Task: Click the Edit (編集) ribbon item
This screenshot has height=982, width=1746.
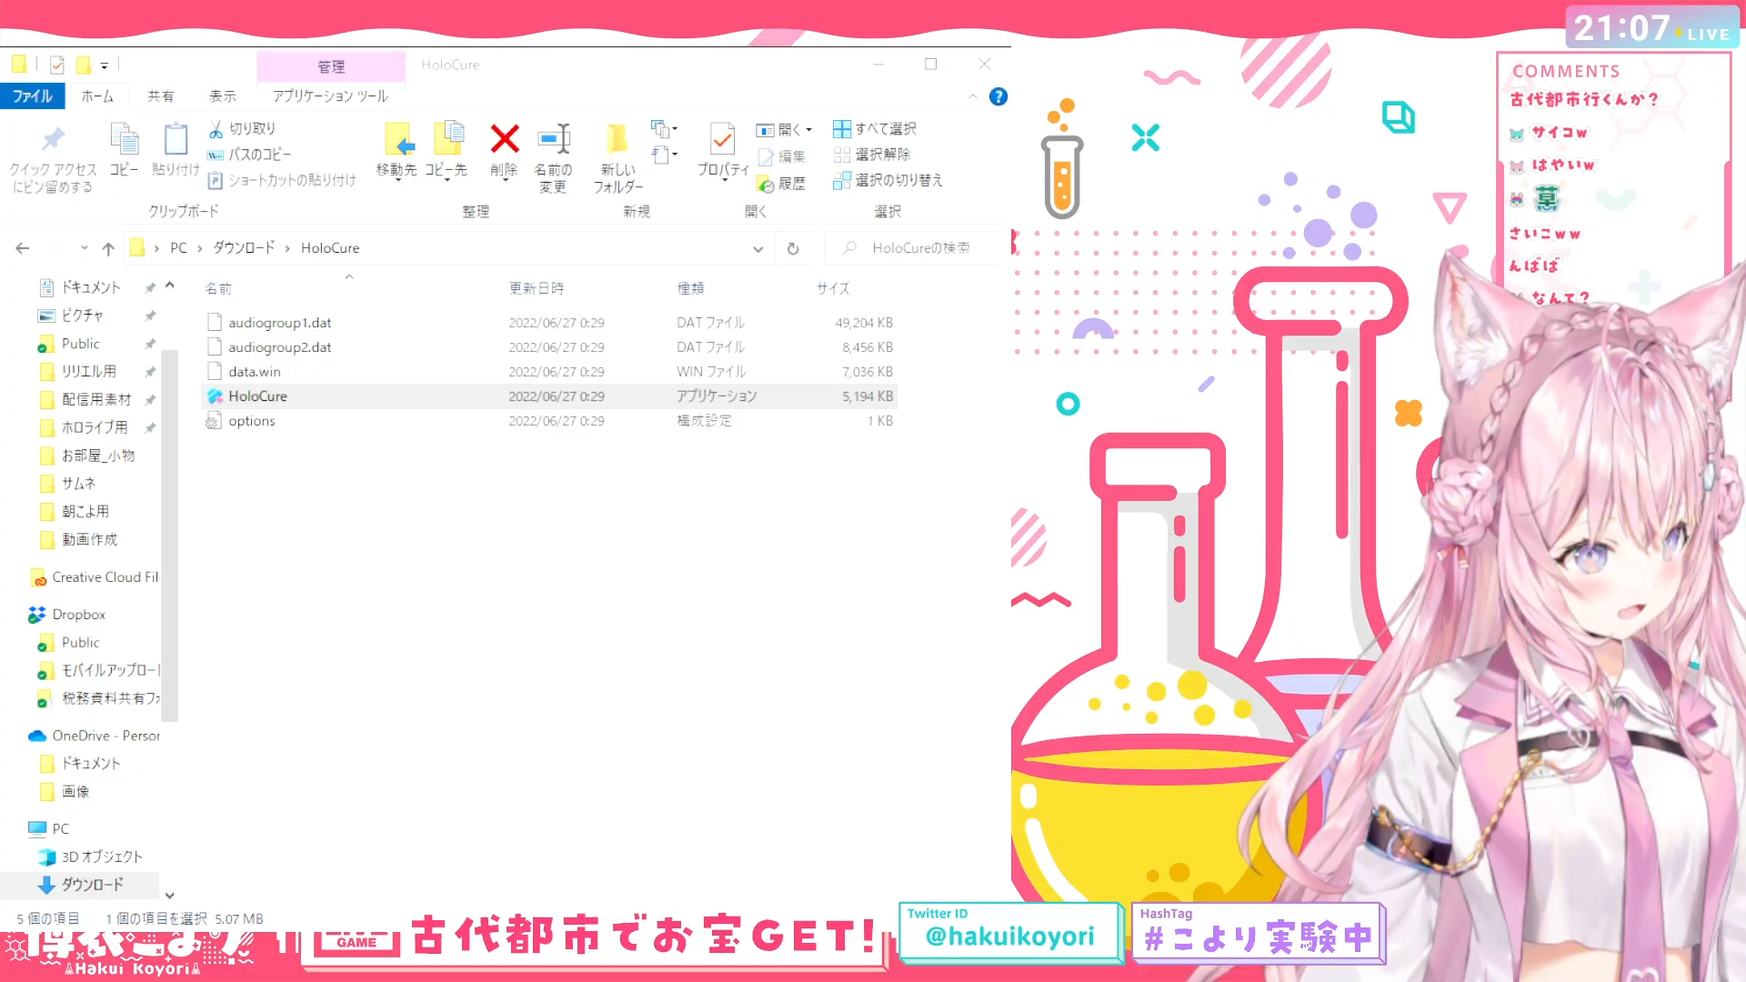Action: 781,156
